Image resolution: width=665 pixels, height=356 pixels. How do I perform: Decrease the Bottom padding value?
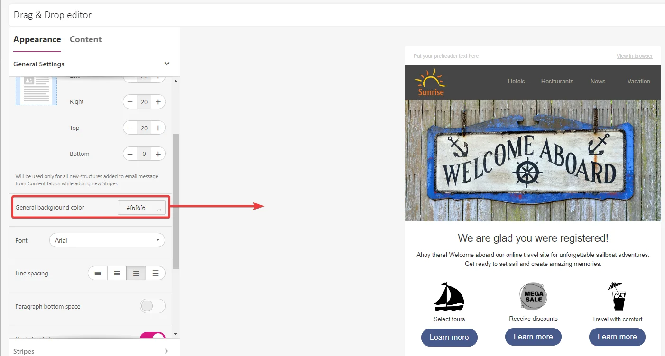[130, 154]
